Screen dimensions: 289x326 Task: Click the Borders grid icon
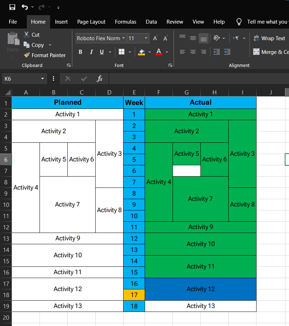point(121,52)
